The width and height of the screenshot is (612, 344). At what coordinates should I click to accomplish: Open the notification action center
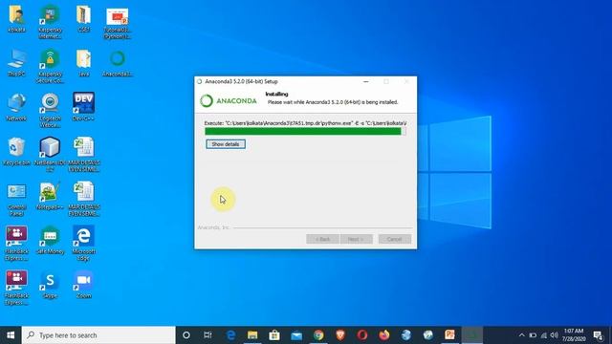[598, 335]
